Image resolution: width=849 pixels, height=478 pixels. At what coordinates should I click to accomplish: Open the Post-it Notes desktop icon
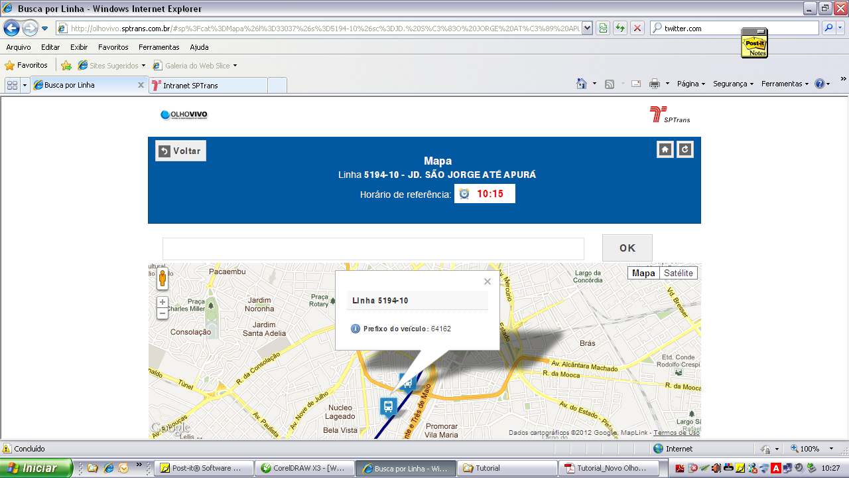754,43
